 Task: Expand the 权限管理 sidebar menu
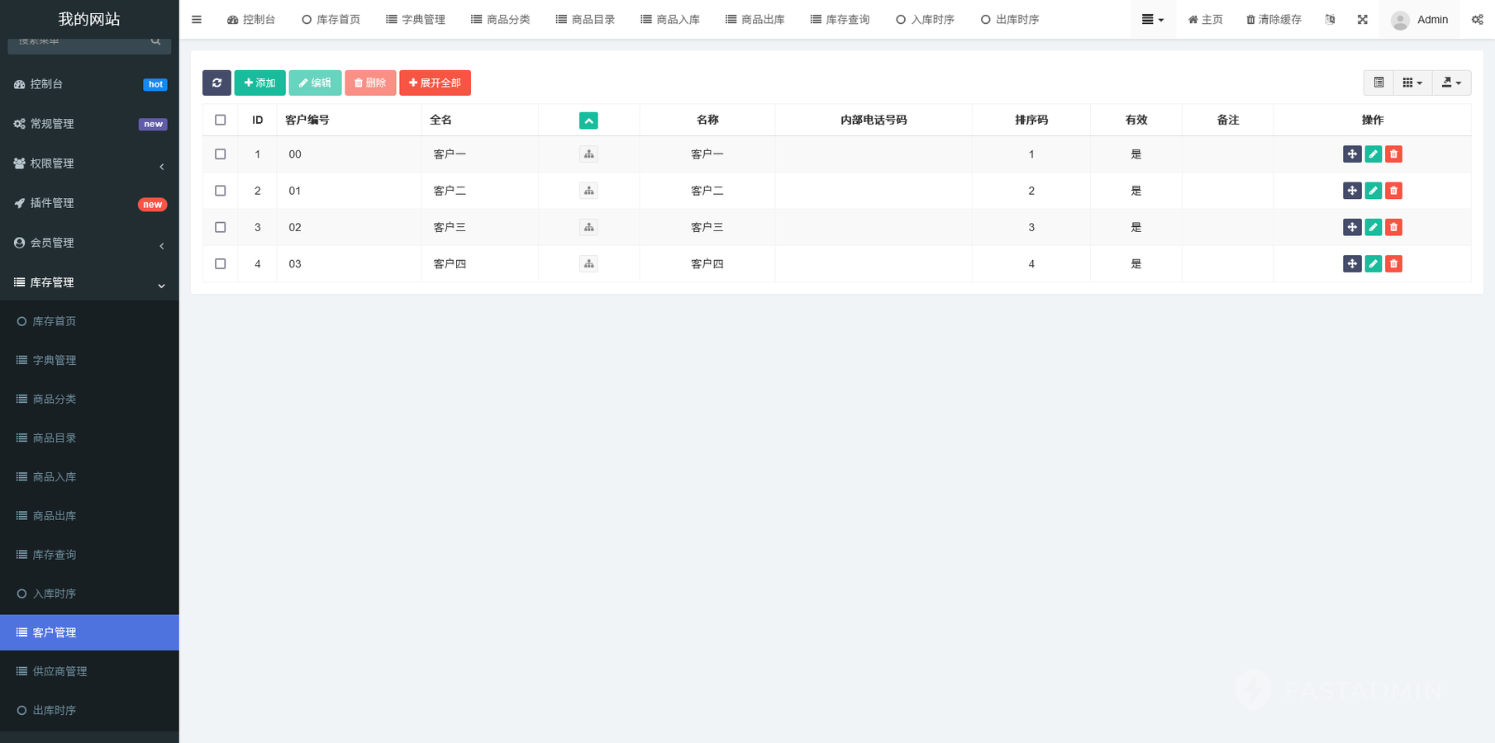[89, 163]
